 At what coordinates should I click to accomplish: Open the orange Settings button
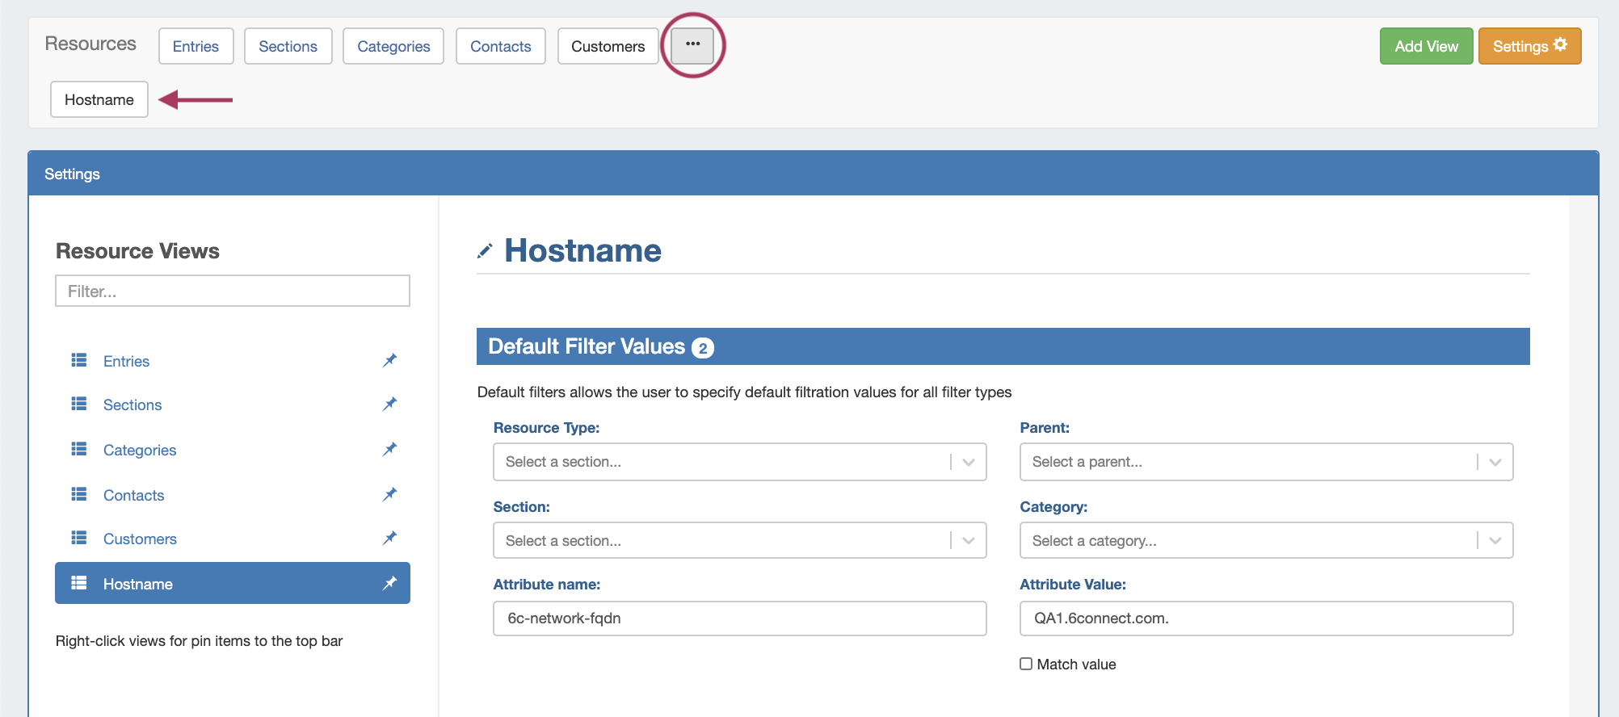click(1529, 47)
